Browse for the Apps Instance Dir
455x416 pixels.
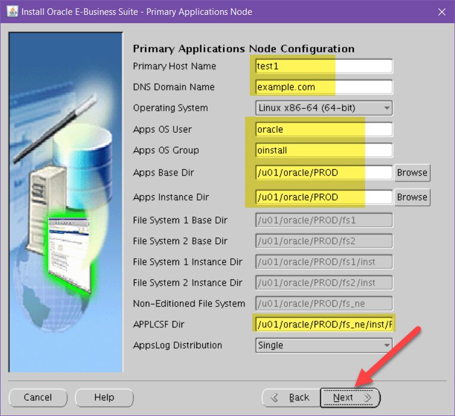[412, 198]
